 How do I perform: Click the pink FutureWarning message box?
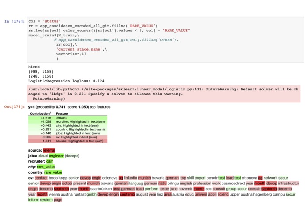(164, 94)
